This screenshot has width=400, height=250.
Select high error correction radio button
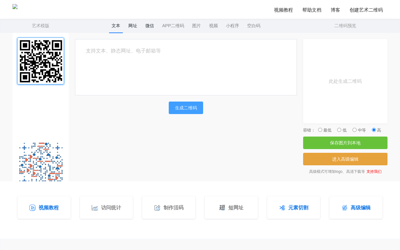click(x=374, y=130)
